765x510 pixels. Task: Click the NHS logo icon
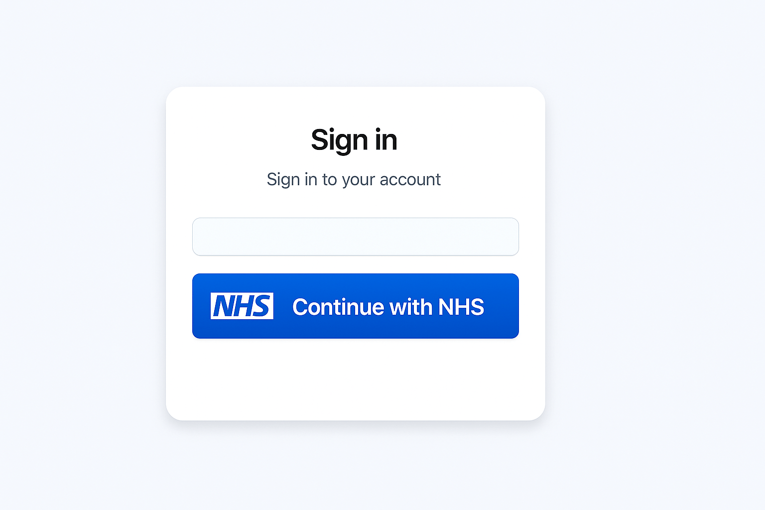pos(242,306)
